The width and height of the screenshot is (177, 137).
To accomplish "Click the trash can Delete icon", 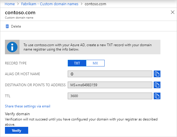I will 7,26.
